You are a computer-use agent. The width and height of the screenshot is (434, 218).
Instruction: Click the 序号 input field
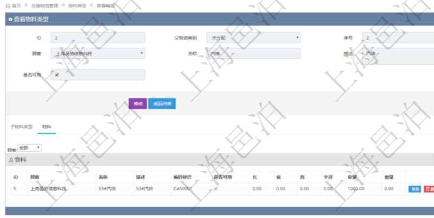[397, 38]
